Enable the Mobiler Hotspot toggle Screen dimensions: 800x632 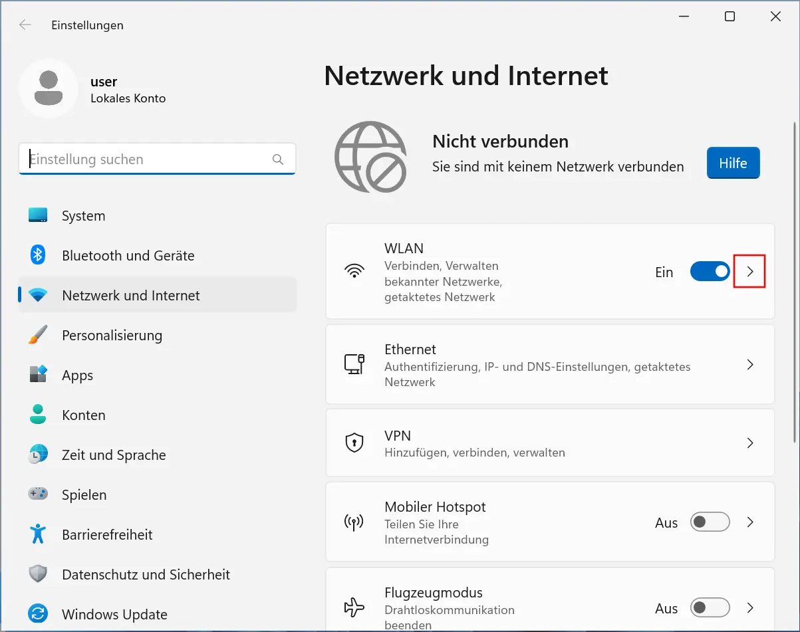click(710, 522)
